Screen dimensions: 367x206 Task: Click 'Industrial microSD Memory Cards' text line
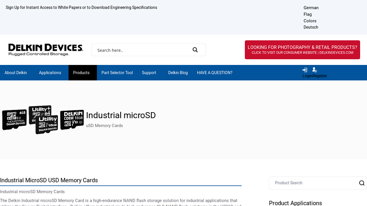coord(32,192)
